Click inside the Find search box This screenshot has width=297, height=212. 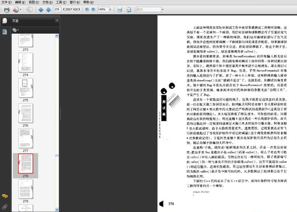point(148,9)
